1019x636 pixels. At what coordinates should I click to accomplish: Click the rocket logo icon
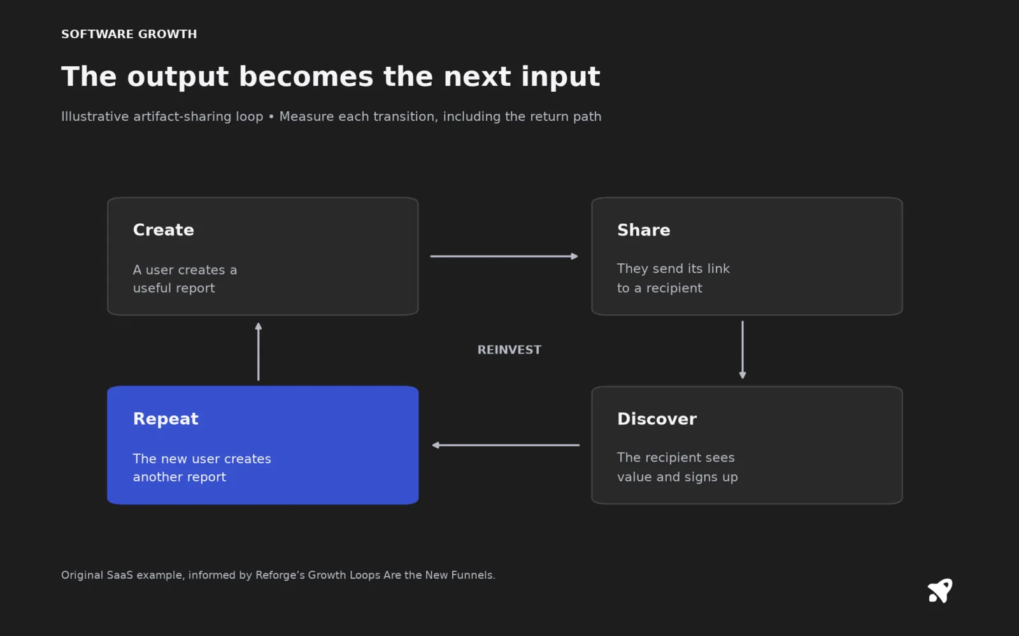pyautogui.click(x=940, y=591)
